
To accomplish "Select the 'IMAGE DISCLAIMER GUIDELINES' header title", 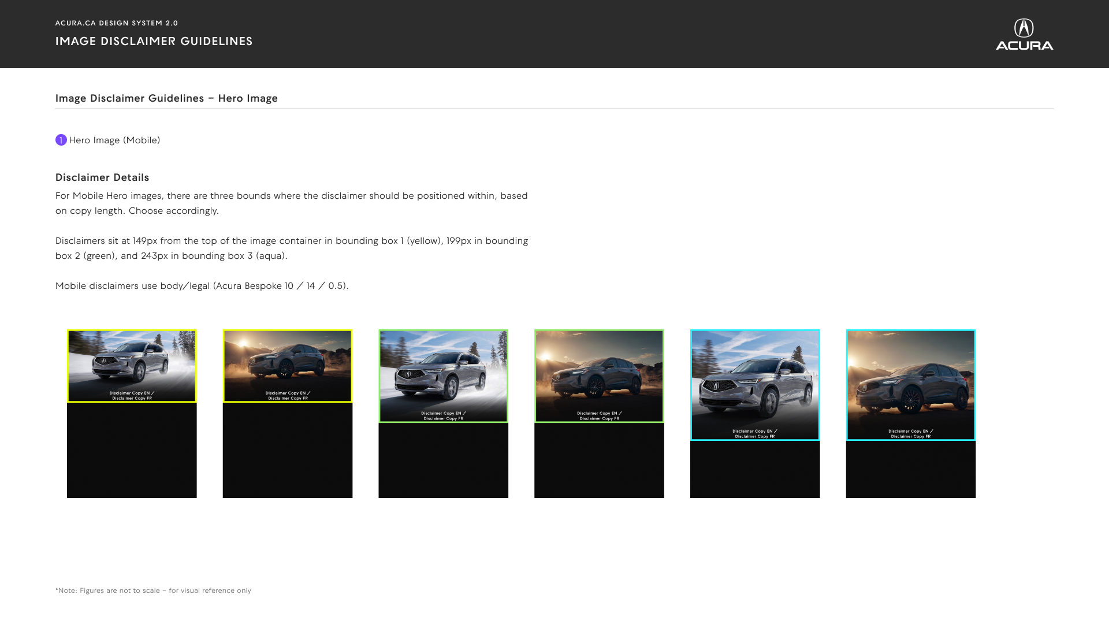I will [x=154, y=41].
